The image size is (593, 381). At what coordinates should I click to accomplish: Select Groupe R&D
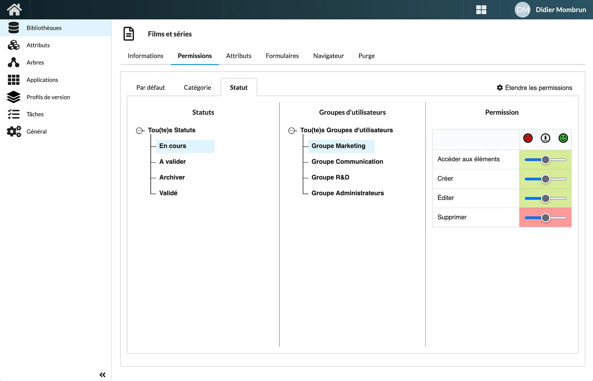pyautogui.click(x=330, y=177)
